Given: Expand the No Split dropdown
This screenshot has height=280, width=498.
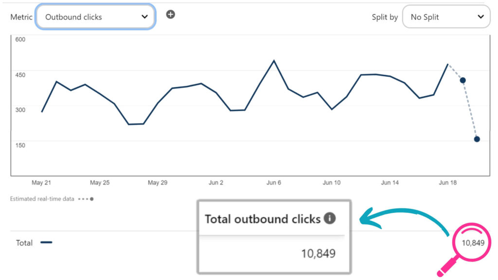Looking at the screenshot, I should (x=446, y=17).
